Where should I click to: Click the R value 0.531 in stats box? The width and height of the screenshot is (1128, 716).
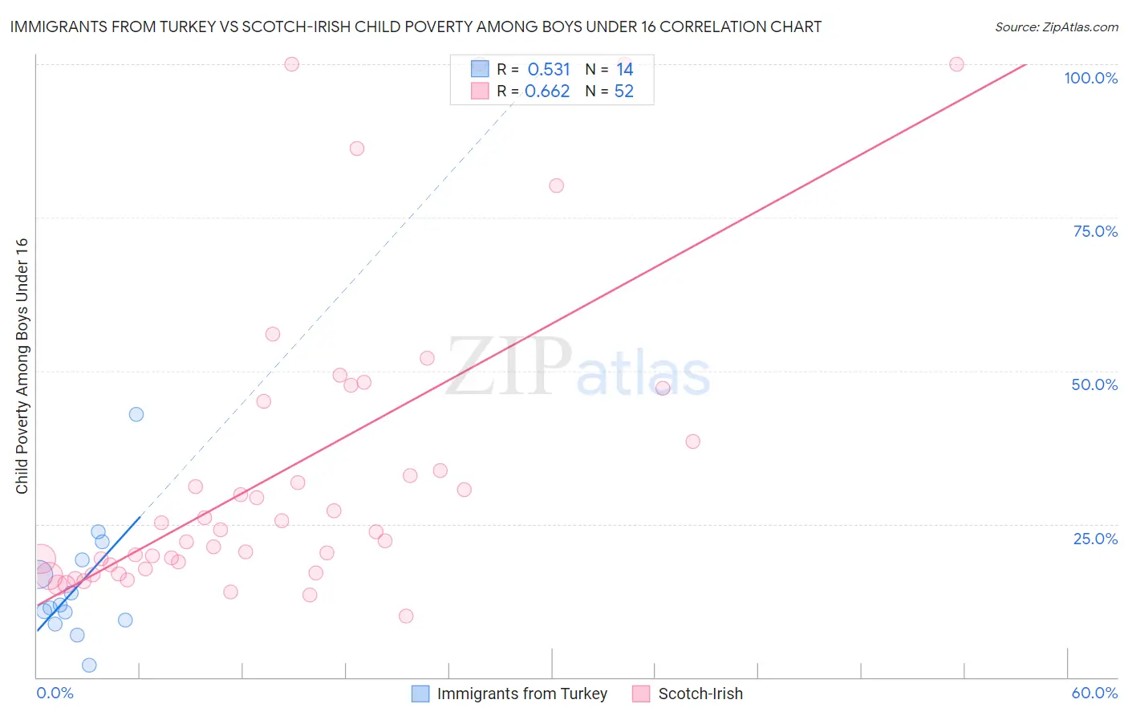pos(549,69)
